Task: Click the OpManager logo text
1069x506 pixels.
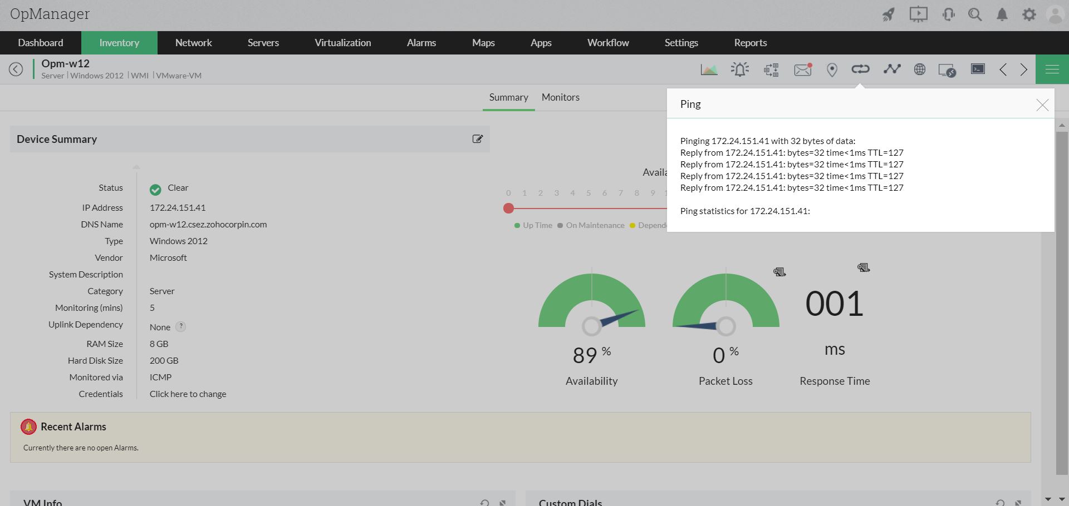Action: 50,14
